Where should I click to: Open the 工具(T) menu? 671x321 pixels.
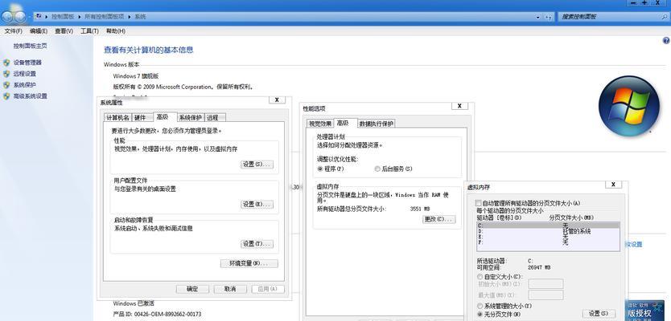click(89, 31)
